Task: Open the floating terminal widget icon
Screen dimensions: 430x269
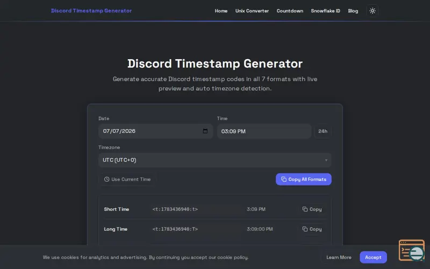Action: [411, 250]
